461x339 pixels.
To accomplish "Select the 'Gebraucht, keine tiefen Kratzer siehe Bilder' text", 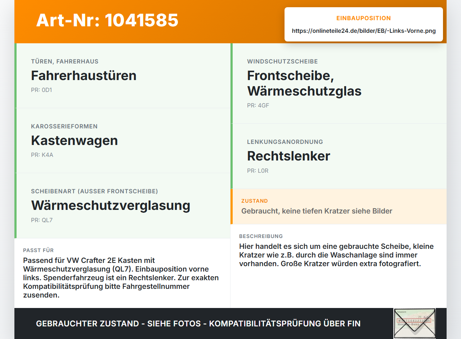I will 317,211.
